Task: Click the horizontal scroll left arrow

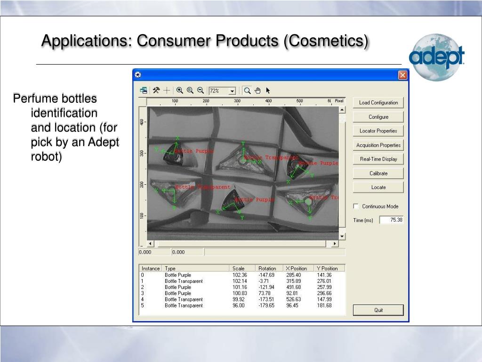Action: coord(150,244)
